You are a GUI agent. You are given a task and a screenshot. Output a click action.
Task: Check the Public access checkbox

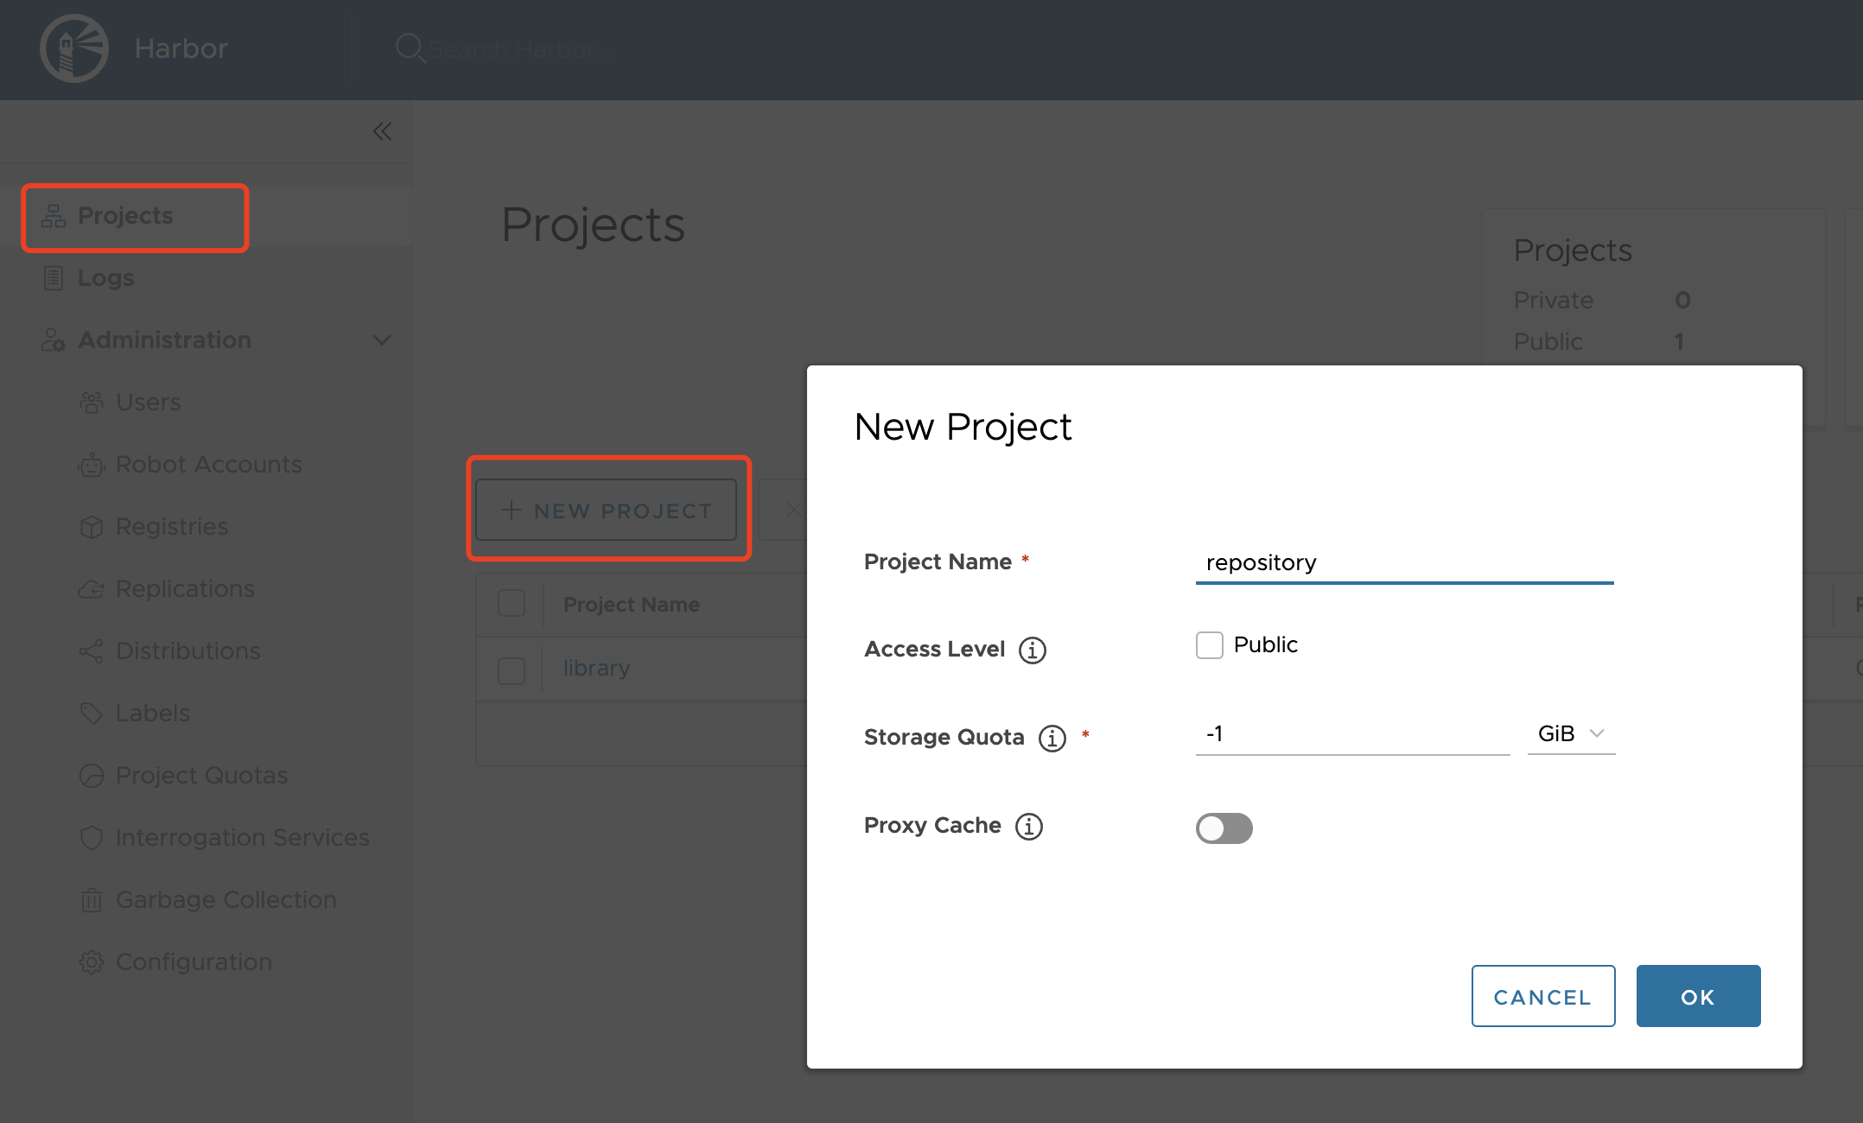[x=1209, y=645]
